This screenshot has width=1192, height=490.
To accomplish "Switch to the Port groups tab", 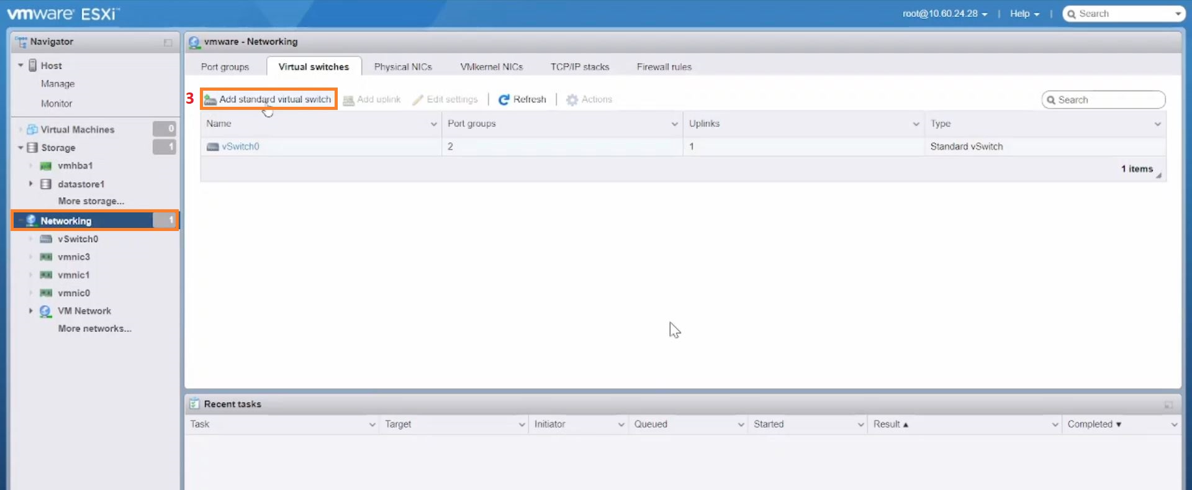I will point(225,66).
